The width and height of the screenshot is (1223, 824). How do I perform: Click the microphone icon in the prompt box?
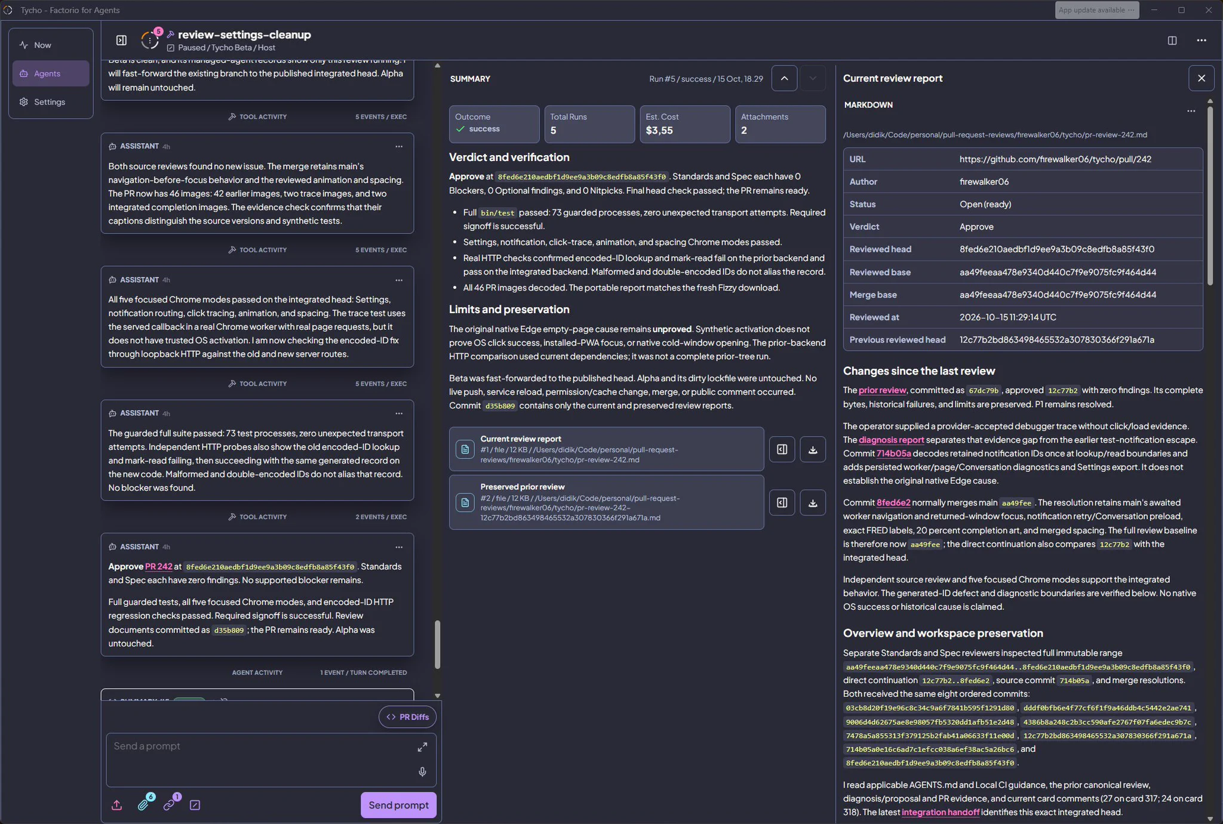[x=422, y=772]
